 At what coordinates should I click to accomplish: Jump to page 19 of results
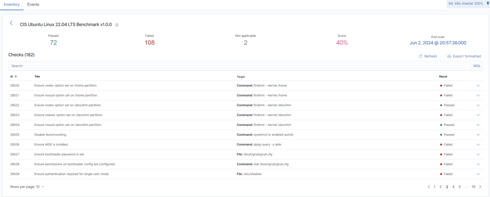pyautogui.click(x=473, y=187)
